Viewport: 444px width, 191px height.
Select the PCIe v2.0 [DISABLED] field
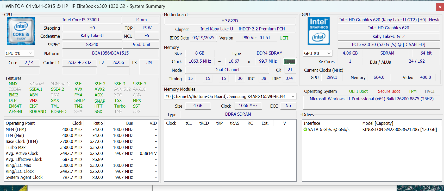[x=389, y=45]
